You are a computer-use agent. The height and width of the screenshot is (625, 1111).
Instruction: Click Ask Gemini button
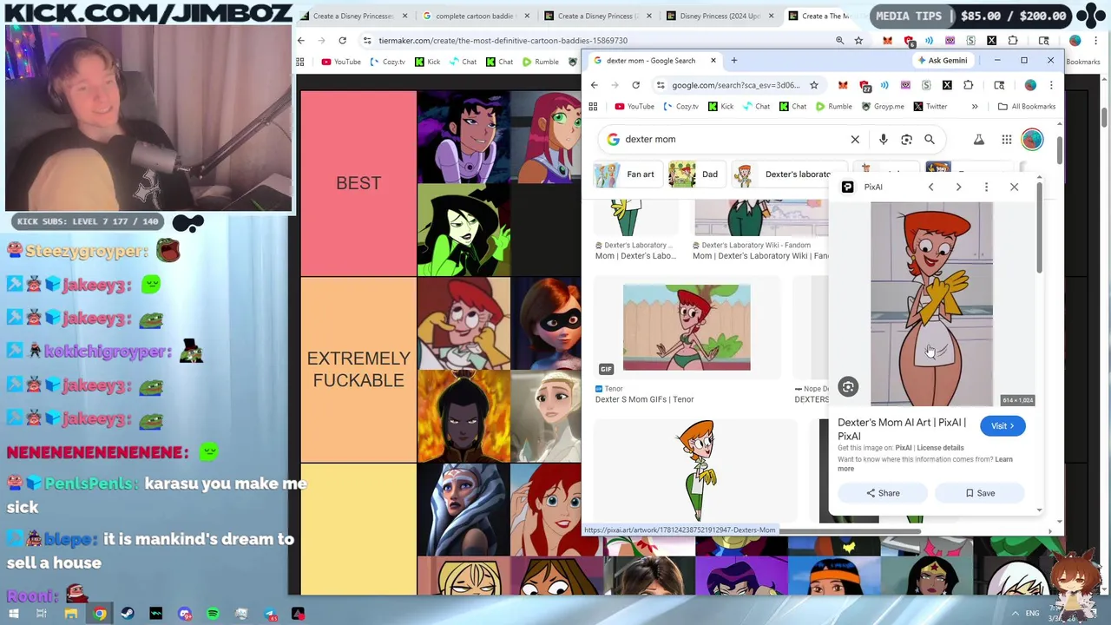(x=941, y=61)
